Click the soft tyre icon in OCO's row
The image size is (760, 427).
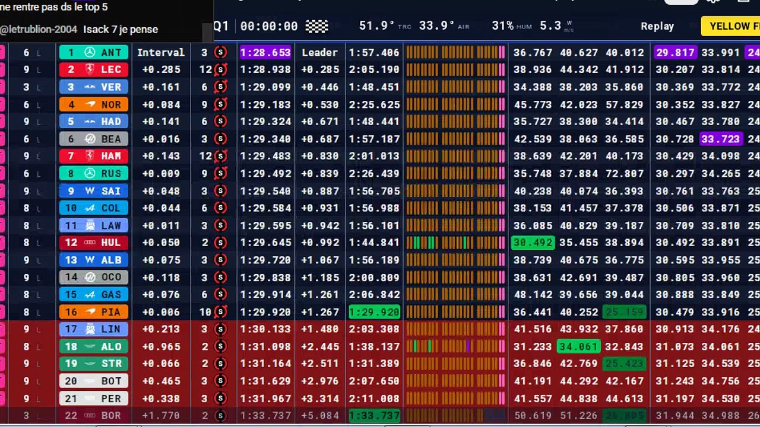(x=221, y=278)
